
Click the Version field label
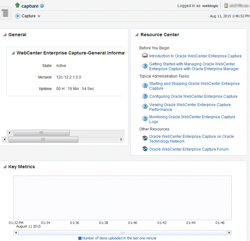pos(45,77)
